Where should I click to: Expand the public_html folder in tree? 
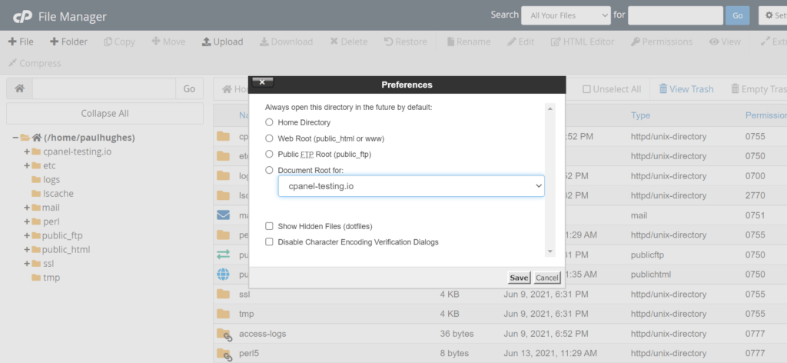tap(27, 249)
